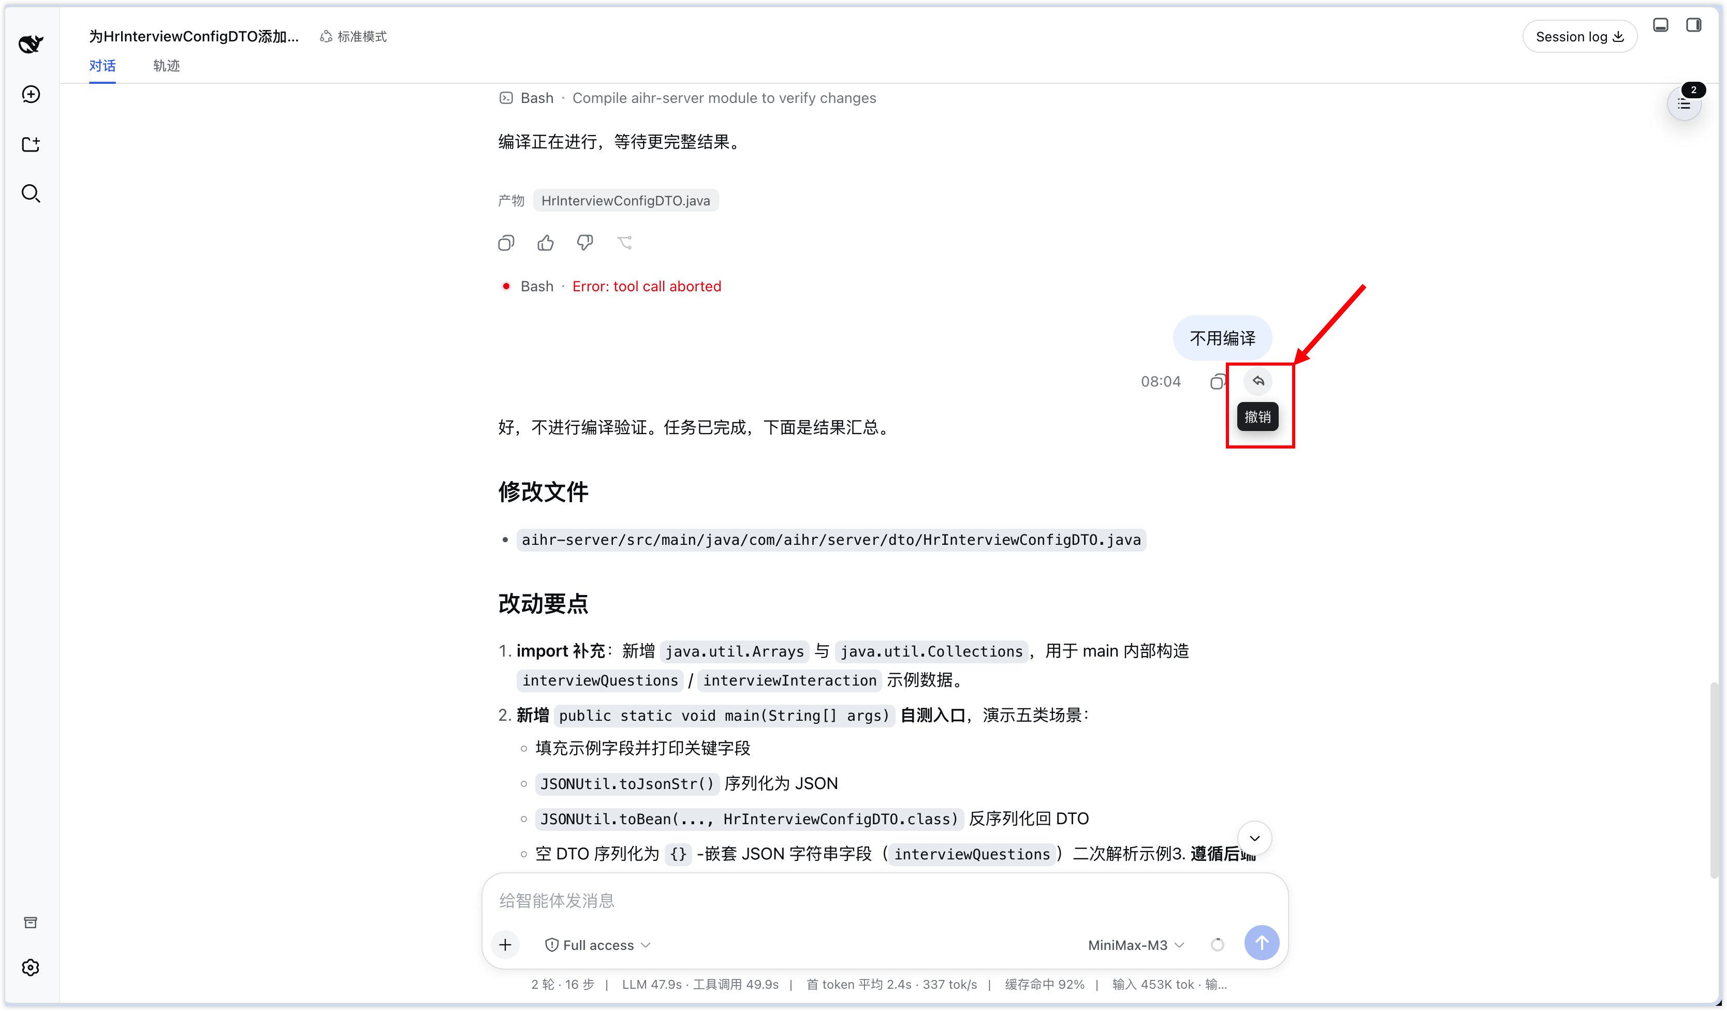This screenshot has width=1727, height=1011.
Task: Click '2 轮 · 16 步' status entry
Action: pos(562,984)
